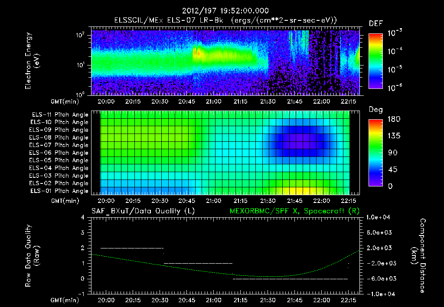The width and height of the screenshot is (444, 307).
Task: Select the ELS-05 Pitch Angle row label
Action: (59, 160)
